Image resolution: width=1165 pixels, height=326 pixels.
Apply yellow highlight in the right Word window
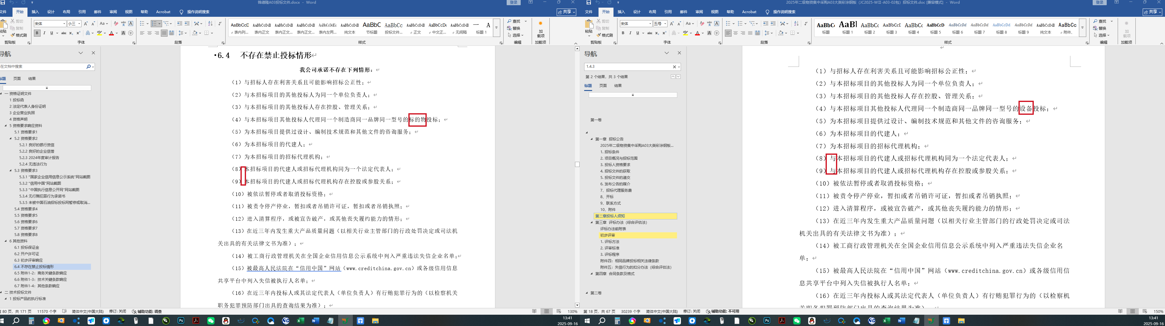click(x=686, y=33)
